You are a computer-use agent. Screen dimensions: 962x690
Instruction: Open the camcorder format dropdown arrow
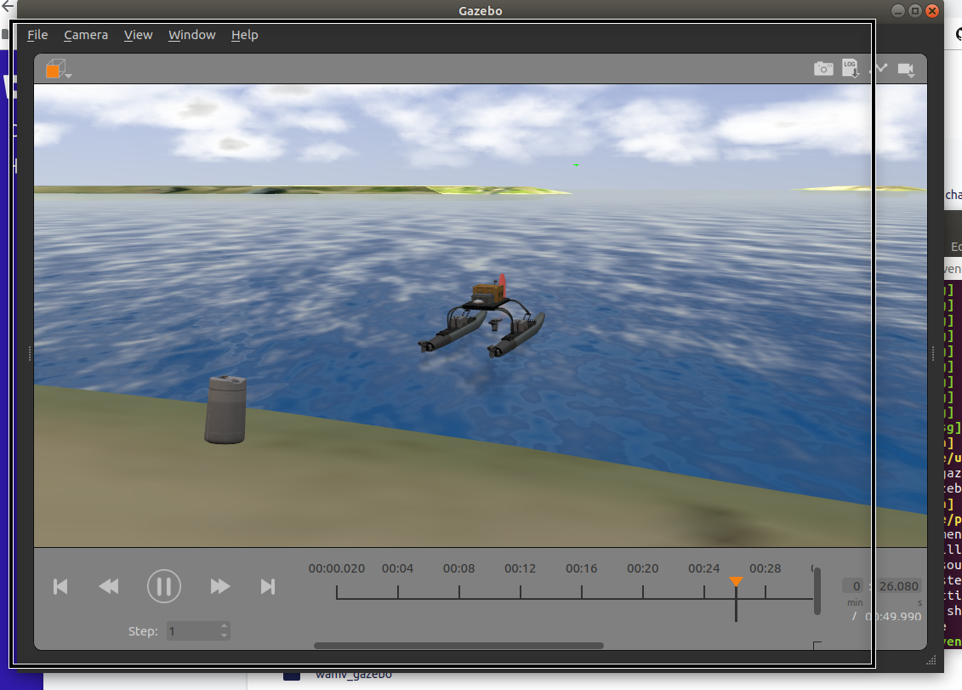click(911, 75)
